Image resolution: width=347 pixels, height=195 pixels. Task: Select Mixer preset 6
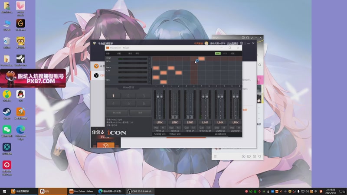pos(144,104)
